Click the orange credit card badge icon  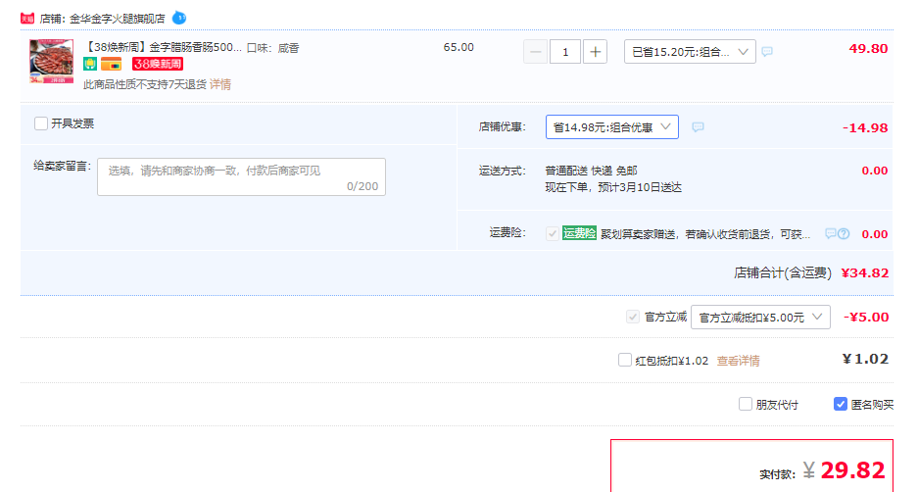click(112, 64)
